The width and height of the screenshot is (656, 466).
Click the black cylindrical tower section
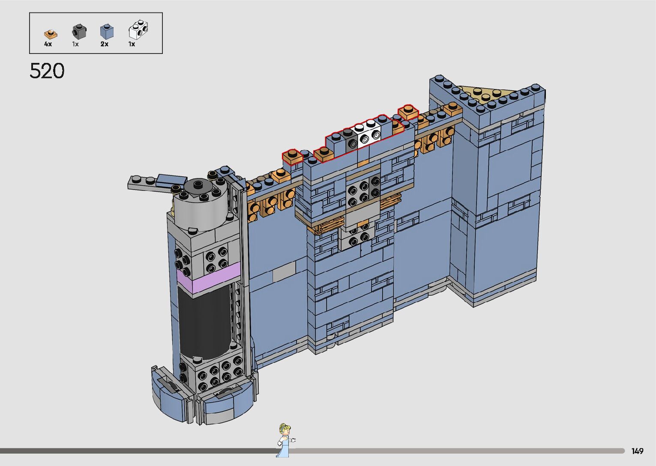pos(204,321)
